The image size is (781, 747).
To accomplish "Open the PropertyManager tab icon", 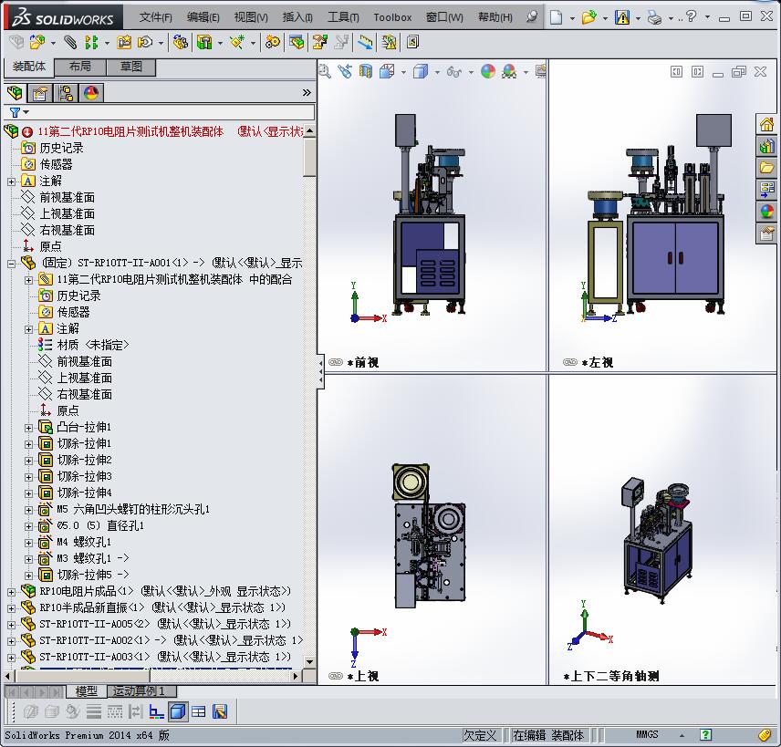I will point(40,93).
